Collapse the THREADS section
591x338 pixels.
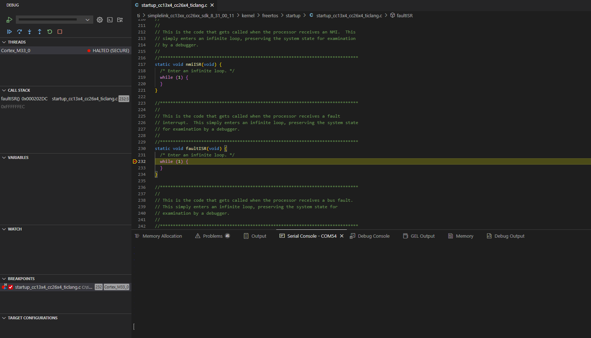tap(4, 42)
